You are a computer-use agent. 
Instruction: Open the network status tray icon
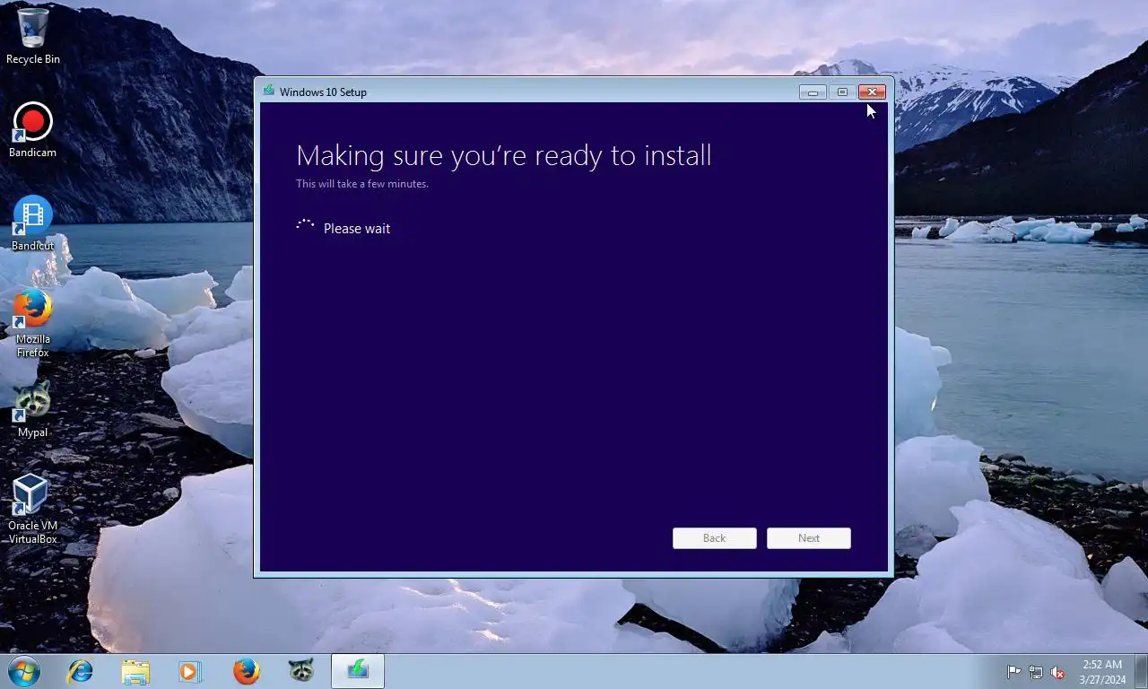coord(1036,672)
